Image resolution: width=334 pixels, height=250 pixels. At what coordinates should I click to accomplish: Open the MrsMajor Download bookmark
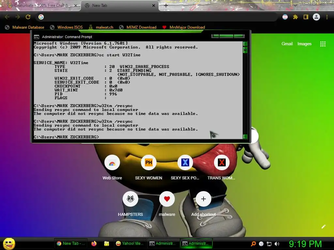coord(184,27)
